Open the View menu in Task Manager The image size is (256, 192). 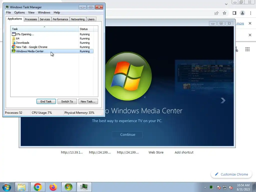31,12
